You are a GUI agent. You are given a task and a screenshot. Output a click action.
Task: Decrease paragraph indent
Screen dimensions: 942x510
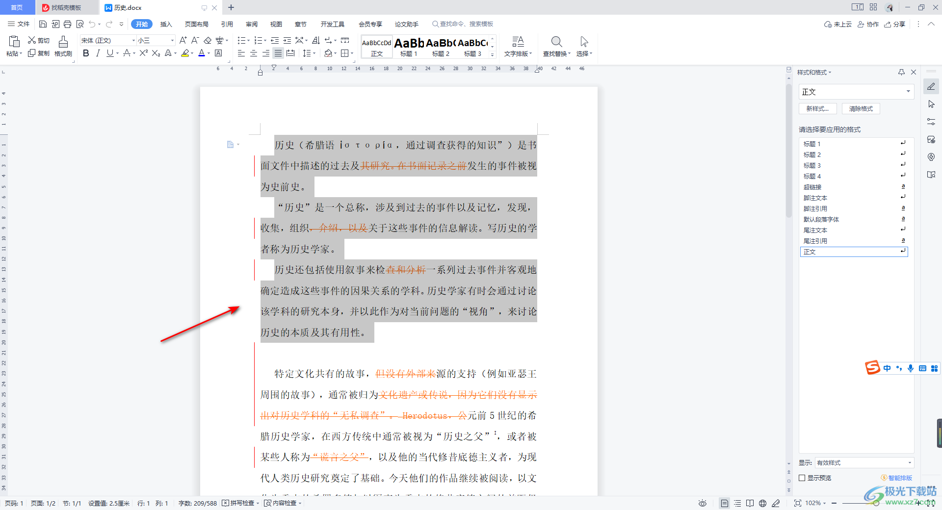(275, 40)
